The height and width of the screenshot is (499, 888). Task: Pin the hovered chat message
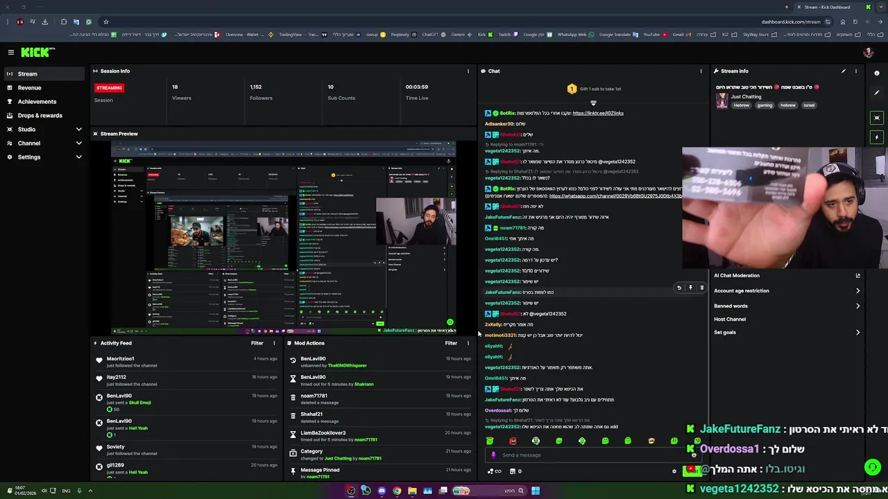tap(690, 288)
